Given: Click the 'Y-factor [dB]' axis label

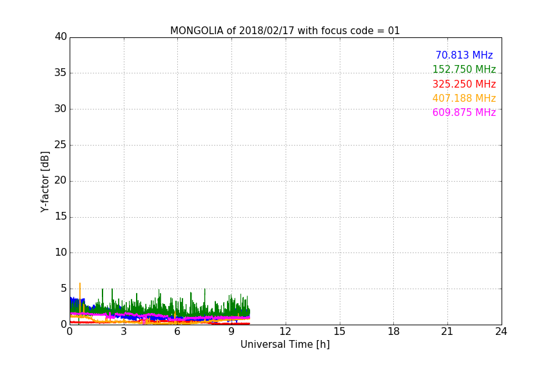Looking at the screenshot, I should tap(44, 182).
